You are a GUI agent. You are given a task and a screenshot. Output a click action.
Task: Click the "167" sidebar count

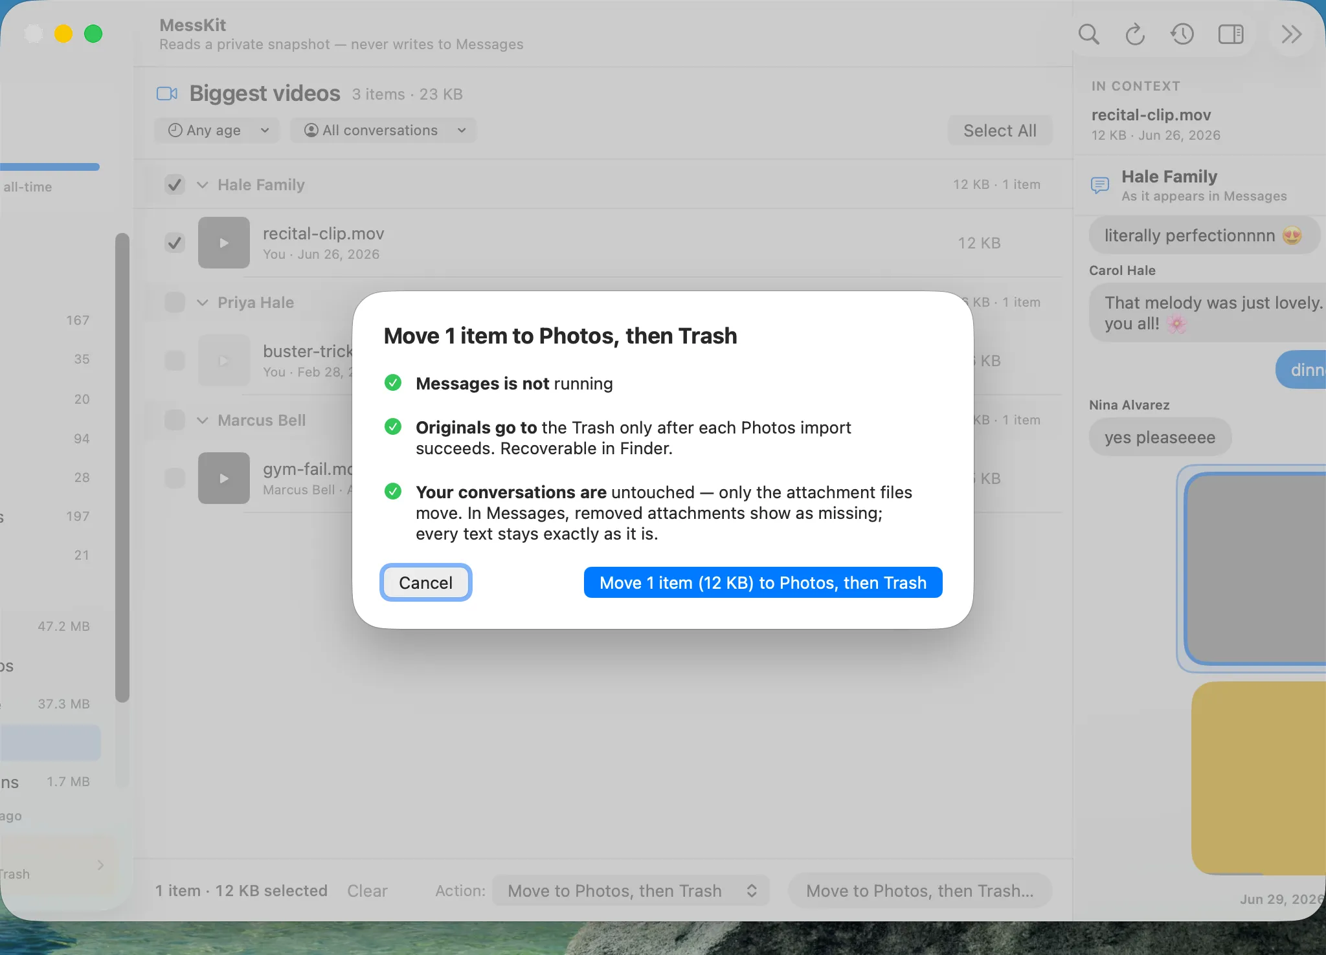(78, 320)
